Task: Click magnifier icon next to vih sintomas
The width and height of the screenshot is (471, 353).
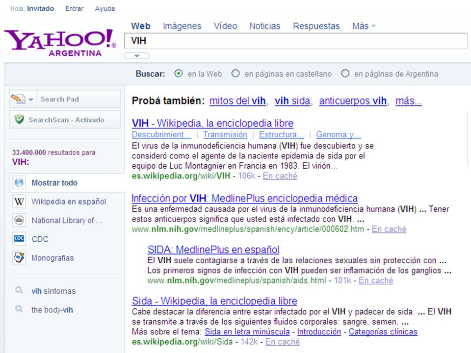Action: click(x=19, y=290)
